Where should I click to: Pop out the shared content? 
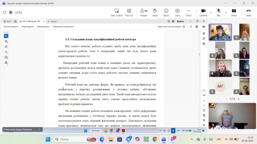pyautogui.click(x=129, y=12)
